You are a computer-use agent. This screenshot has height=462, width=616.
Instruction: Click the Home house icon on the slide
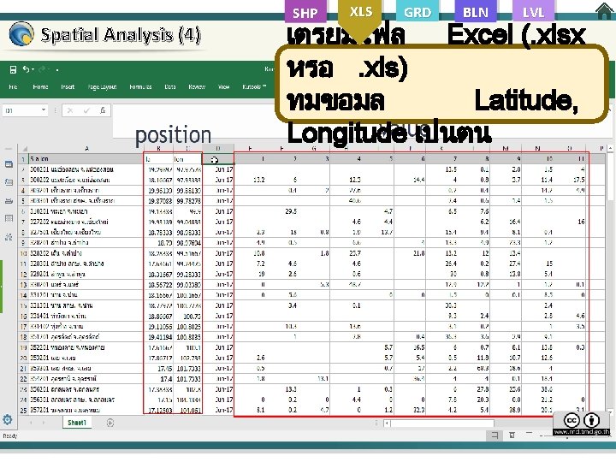point(605,10)
